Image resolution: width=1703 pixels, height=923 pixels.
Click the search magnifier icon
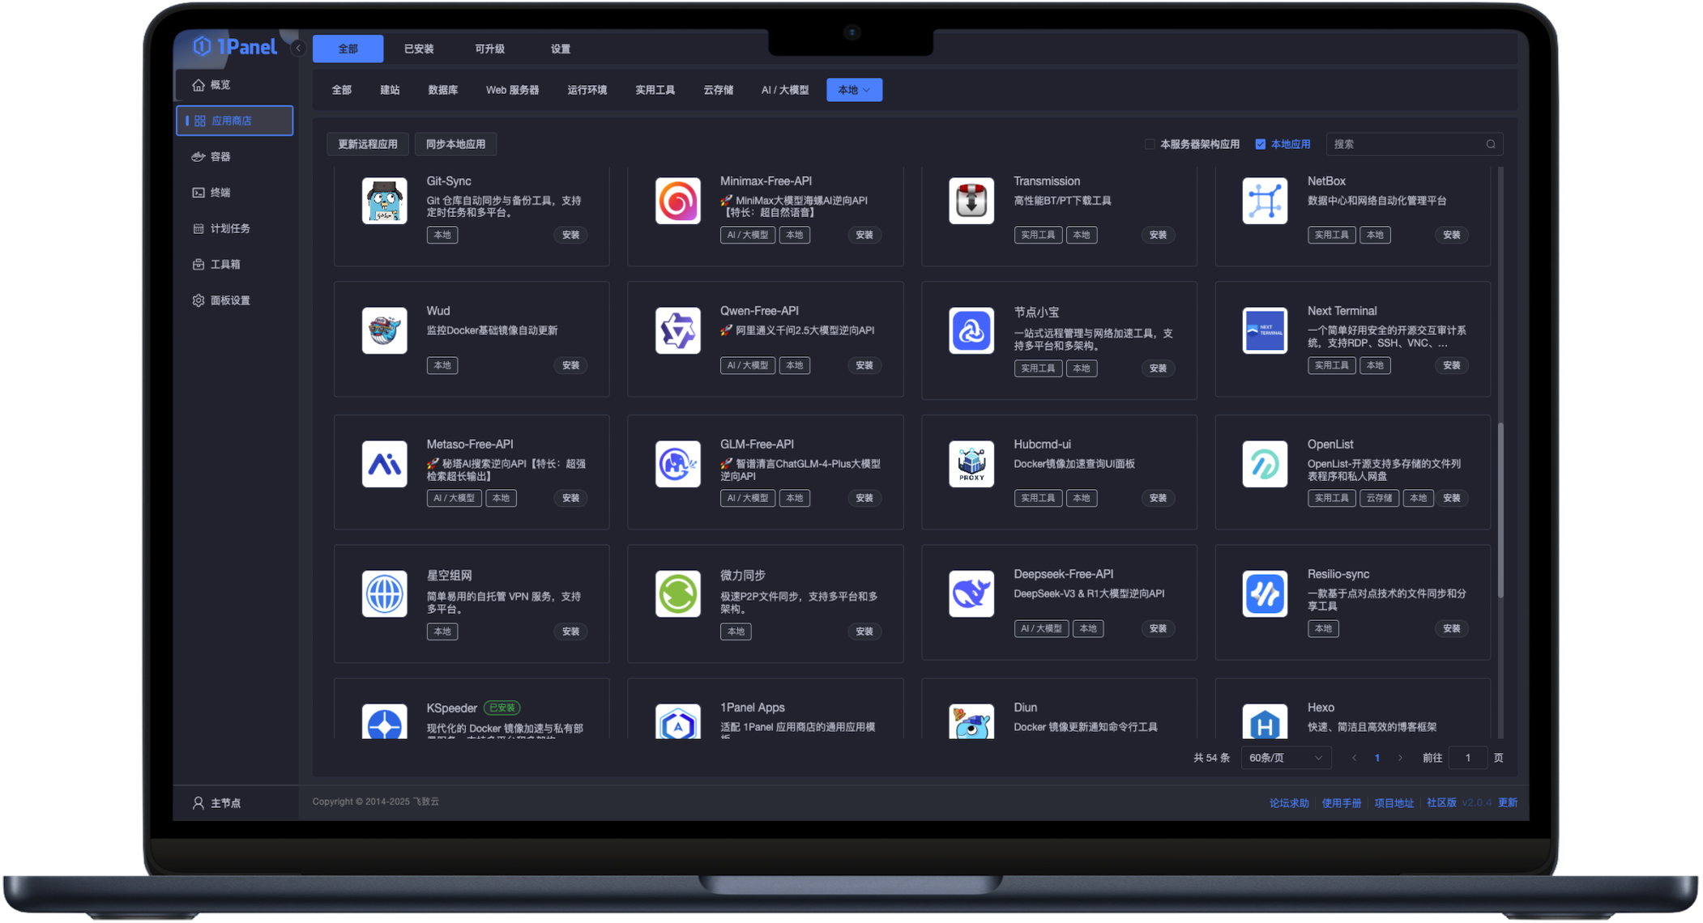(1490, 144)
